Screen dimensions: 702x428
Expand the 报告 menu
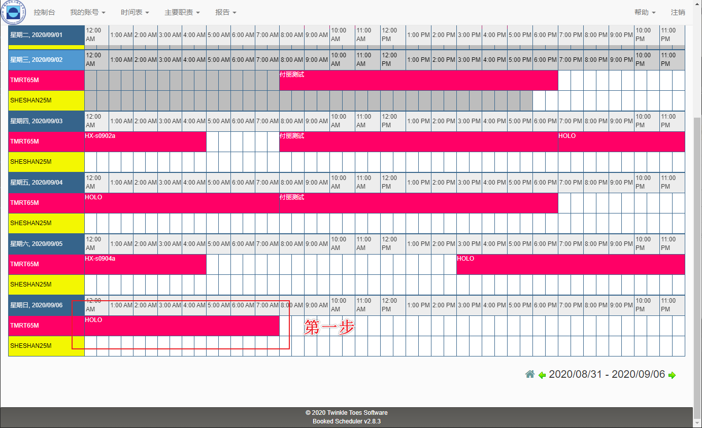(225, 12)
